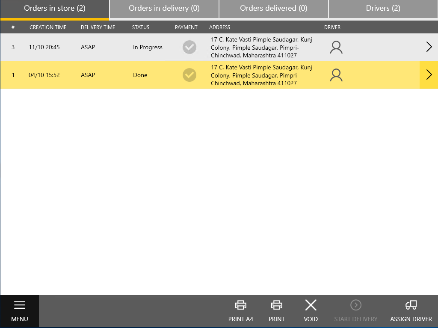Click the Print receipt printer icon

click(x=276, y=305)
